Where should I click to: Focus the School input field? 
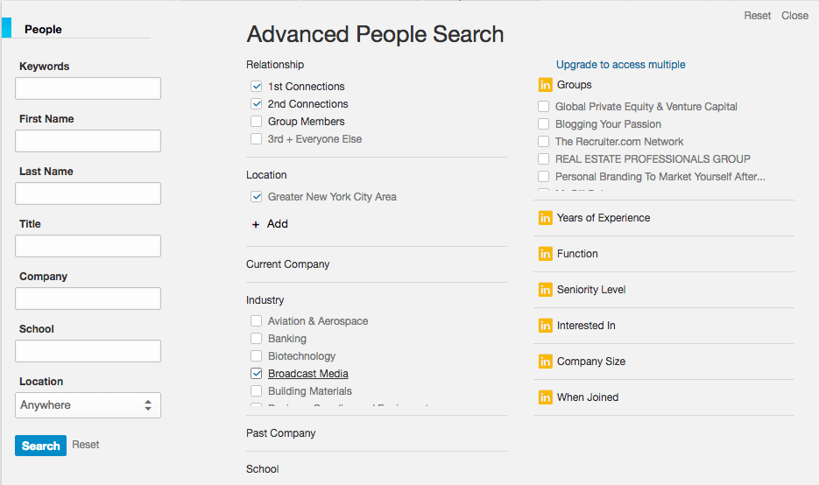click(x=88, y=351)
